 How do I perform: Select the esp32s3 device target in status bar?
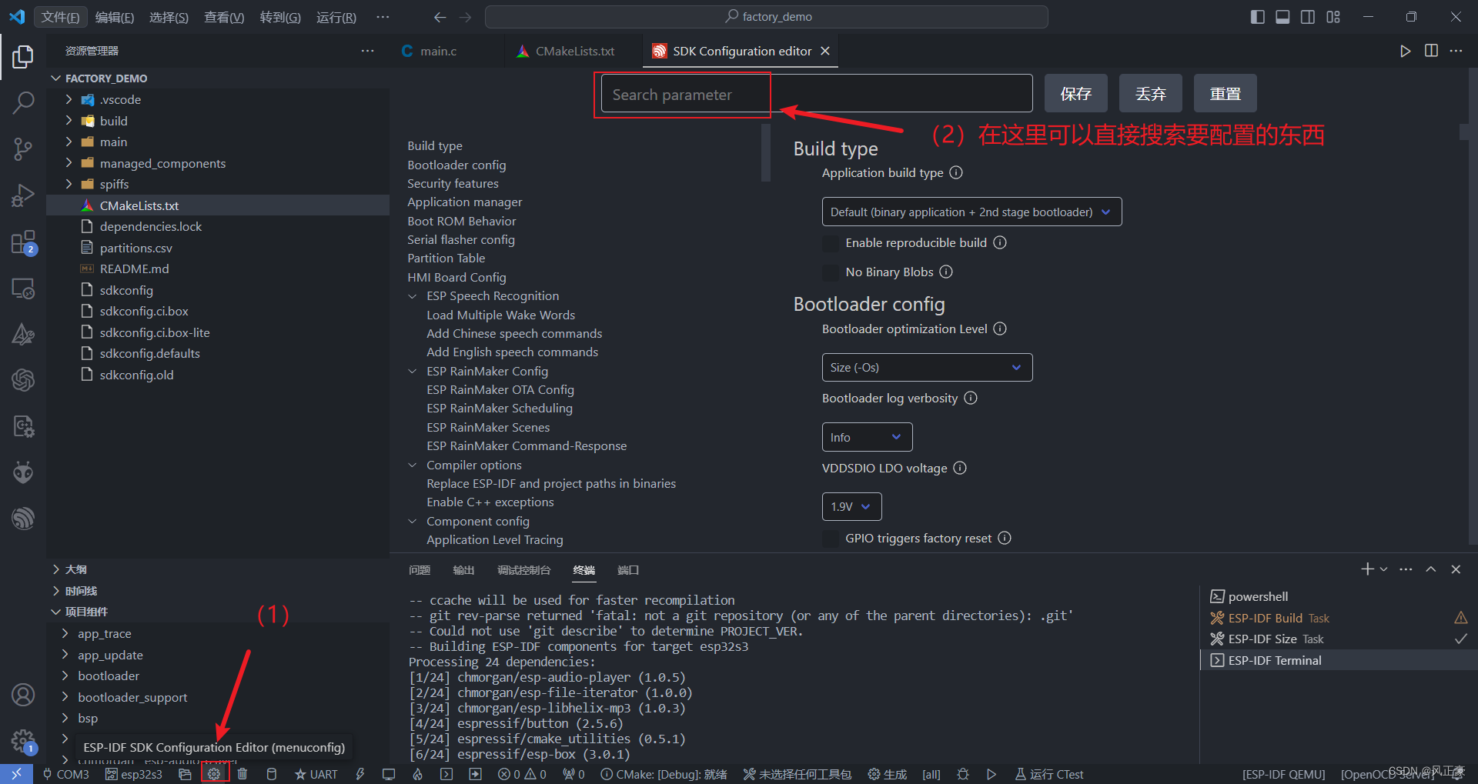pos(133,773)
